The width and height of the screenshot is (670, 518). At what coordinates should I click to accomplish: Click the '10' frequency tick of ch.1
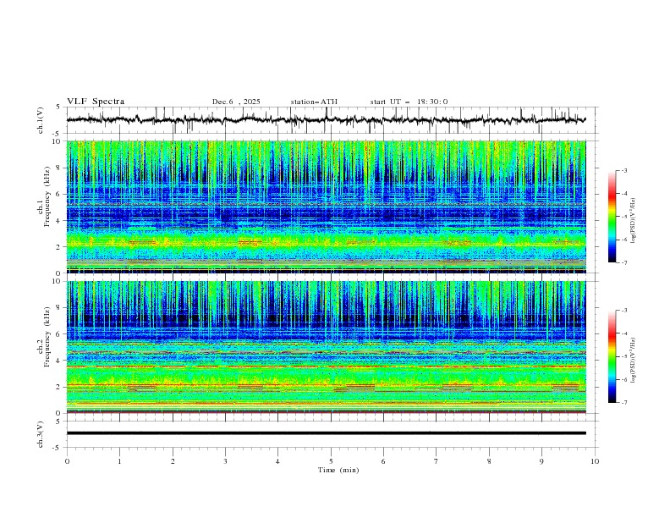tap(58, 141)
